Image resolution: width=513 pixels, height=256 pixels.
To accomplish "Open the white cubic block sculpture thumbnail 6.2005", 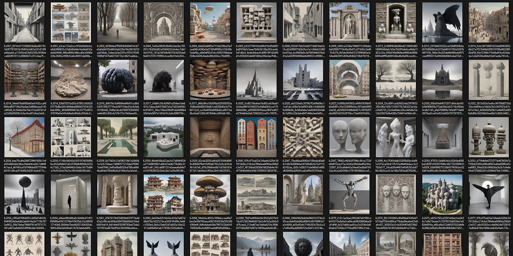I will click(256, 22).
